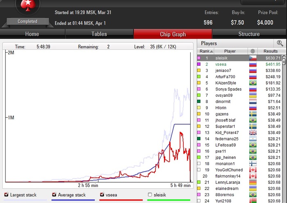The image size is (287, 203).
Task: Click the 5 h 49 min axis label
Action: pyautogui.click(x=180, y=185)
